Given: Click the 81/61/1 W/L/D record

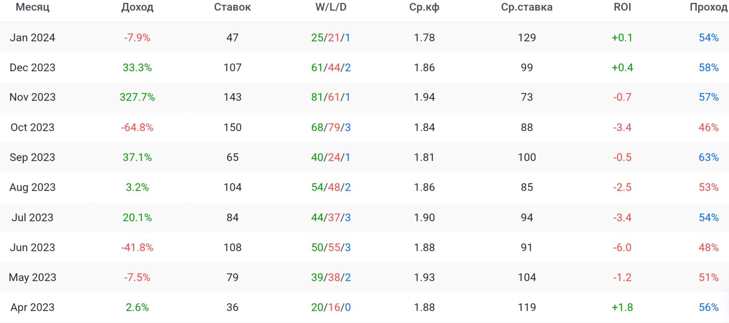Looking at the screenshot, I should (331, 97).
